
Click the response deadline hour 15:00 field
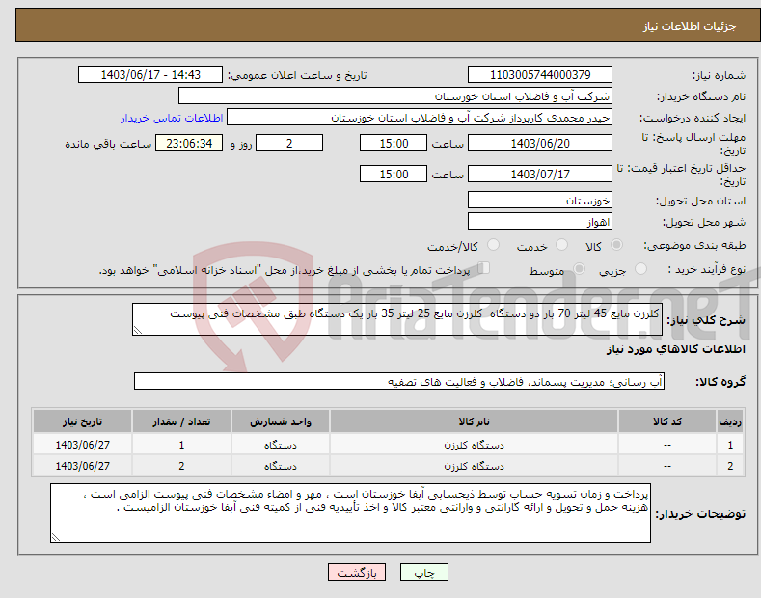tap(394, 143)
